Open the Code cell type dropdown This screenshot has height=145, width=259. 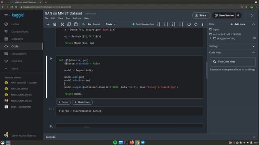[110, 24]
